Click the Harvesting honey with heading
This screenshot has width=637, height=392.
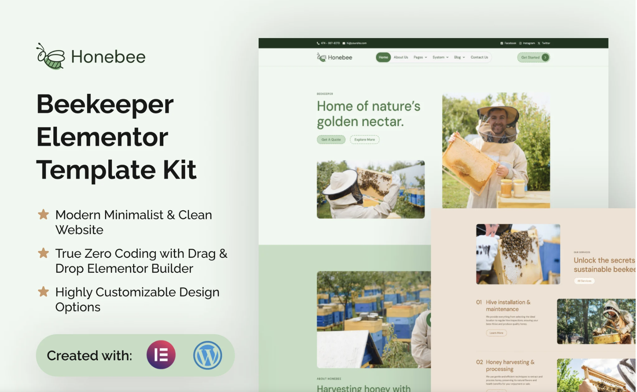point(364,388)
